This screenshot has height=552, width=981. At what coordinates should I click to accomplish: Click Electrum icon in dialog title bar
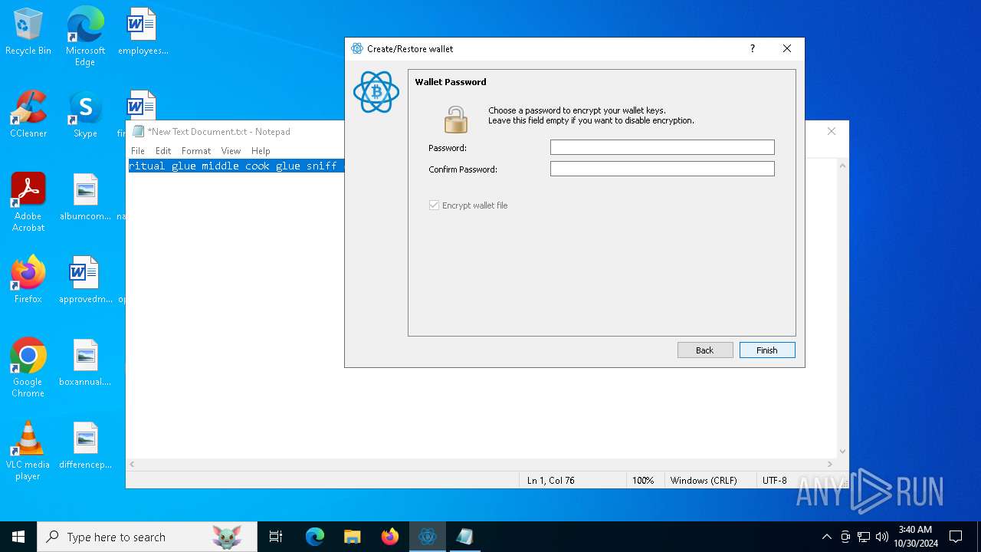point(357,48)
